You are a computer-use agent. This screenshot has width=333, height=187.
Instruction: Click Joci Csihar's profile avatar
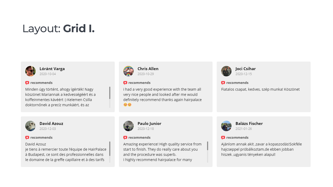226,71
